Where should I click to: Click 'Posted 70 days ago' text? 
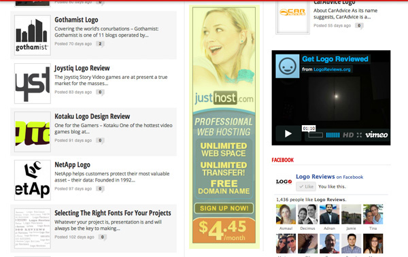coord(73,44)
